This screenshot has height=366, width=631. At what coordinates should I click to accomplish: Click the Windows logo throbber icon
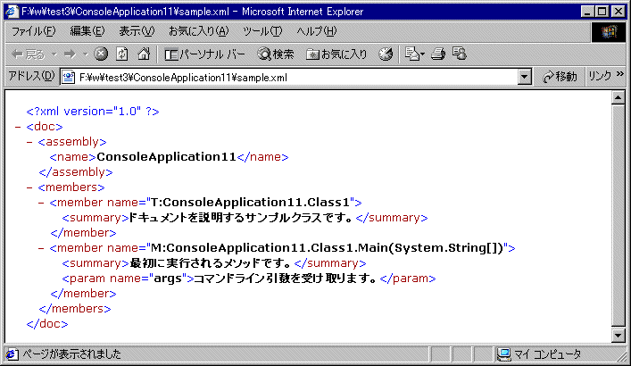[609, 32]
